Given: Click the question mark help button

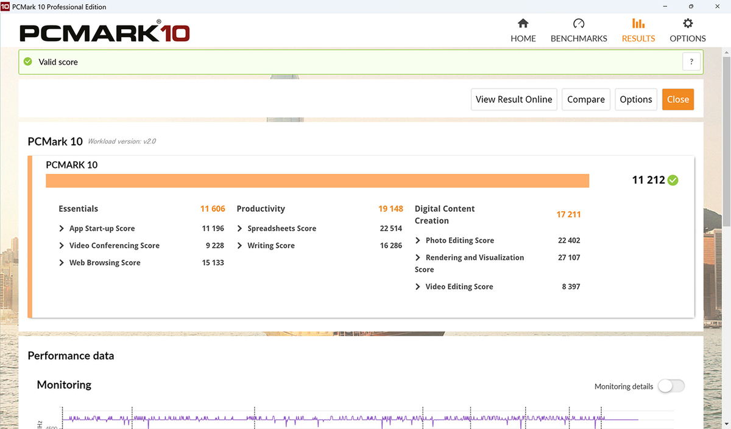Looking at the screenshot, I should 691,61.
